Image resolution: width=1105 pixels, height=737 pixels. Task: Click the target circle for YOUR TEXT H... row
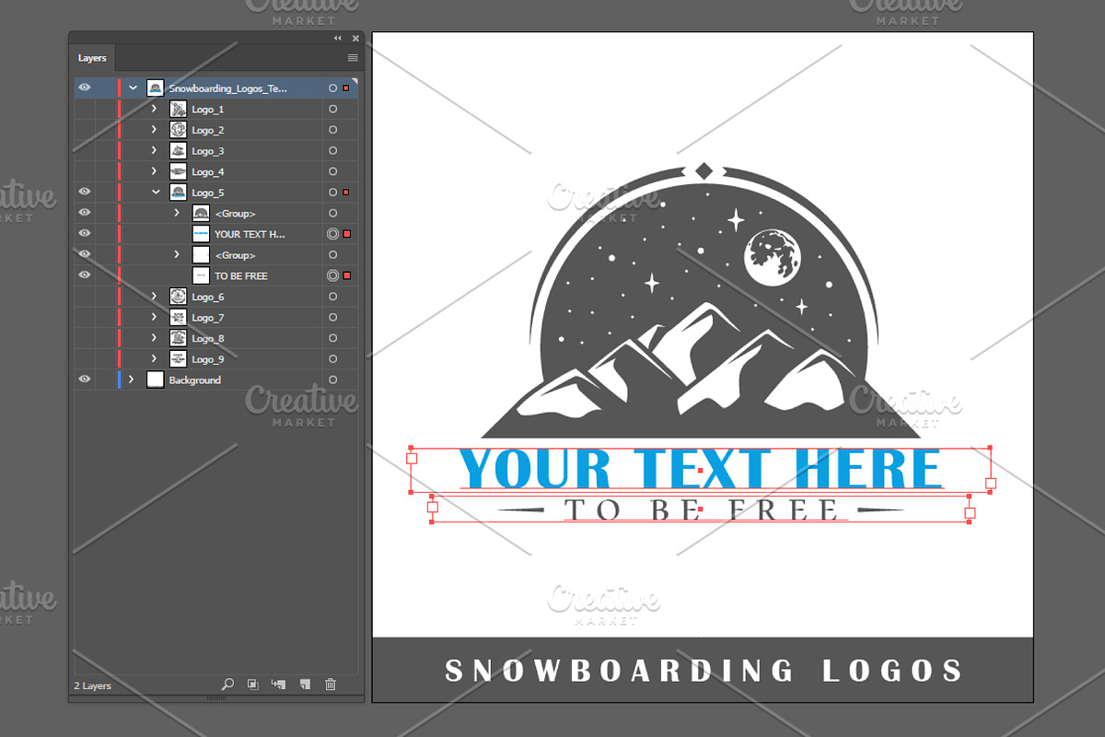332,234
